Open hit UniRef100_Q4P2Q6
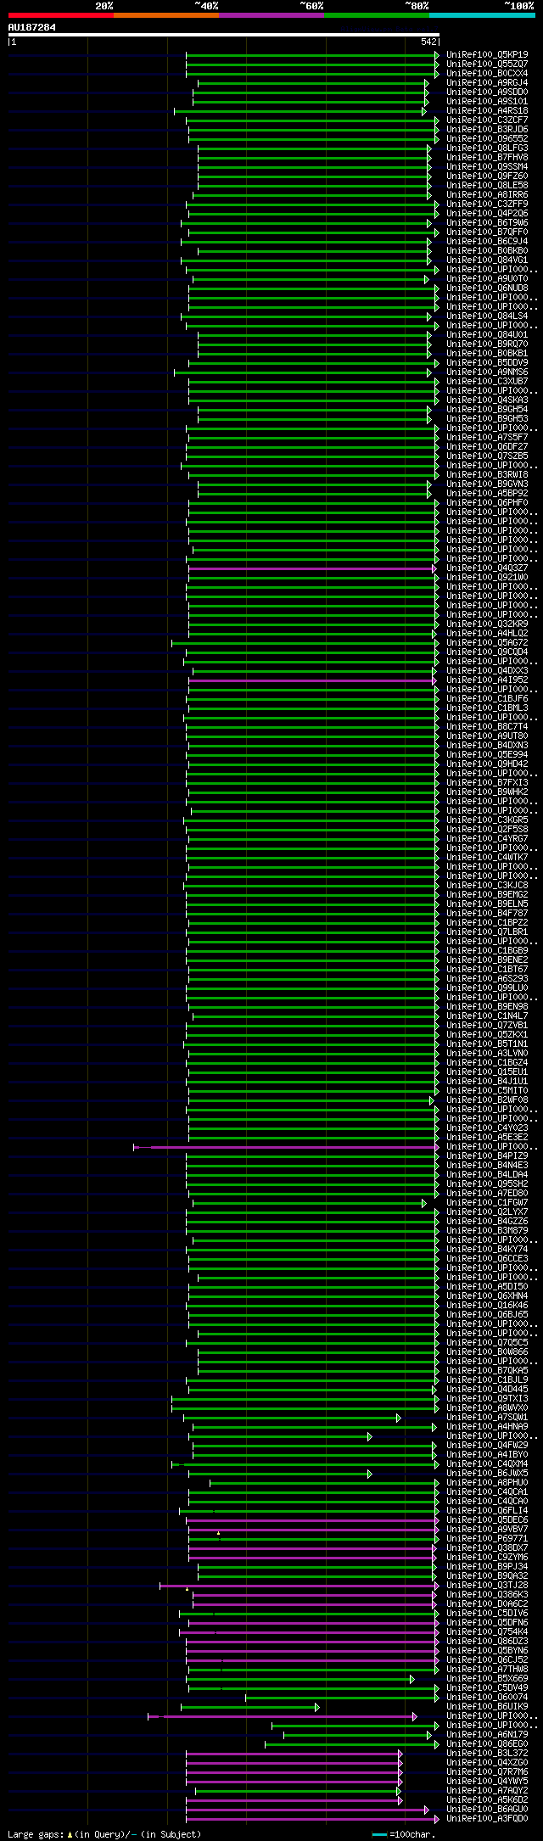543x1841 pixels. coord(487,213)
